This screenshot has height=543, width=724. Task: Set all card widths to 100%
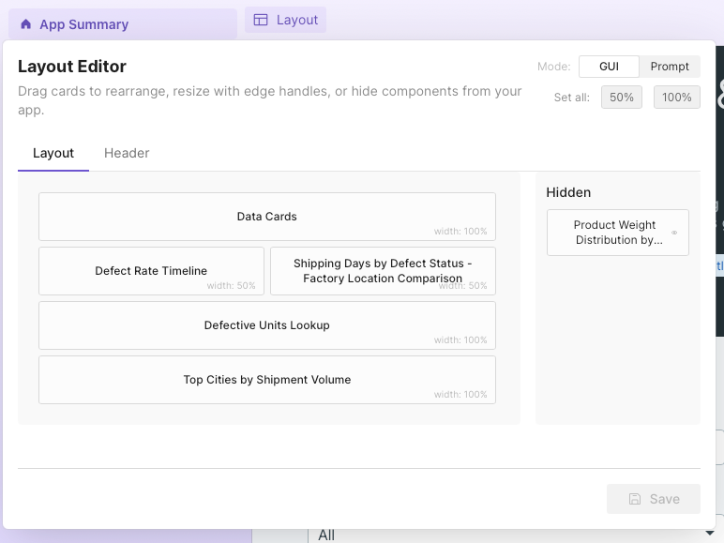click(676, 98)
